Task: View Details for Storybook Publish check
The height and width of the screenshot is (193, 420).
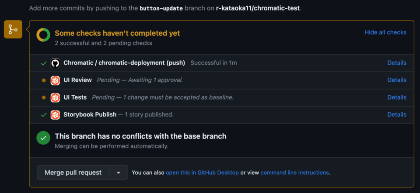Action: tap(397, 114)
